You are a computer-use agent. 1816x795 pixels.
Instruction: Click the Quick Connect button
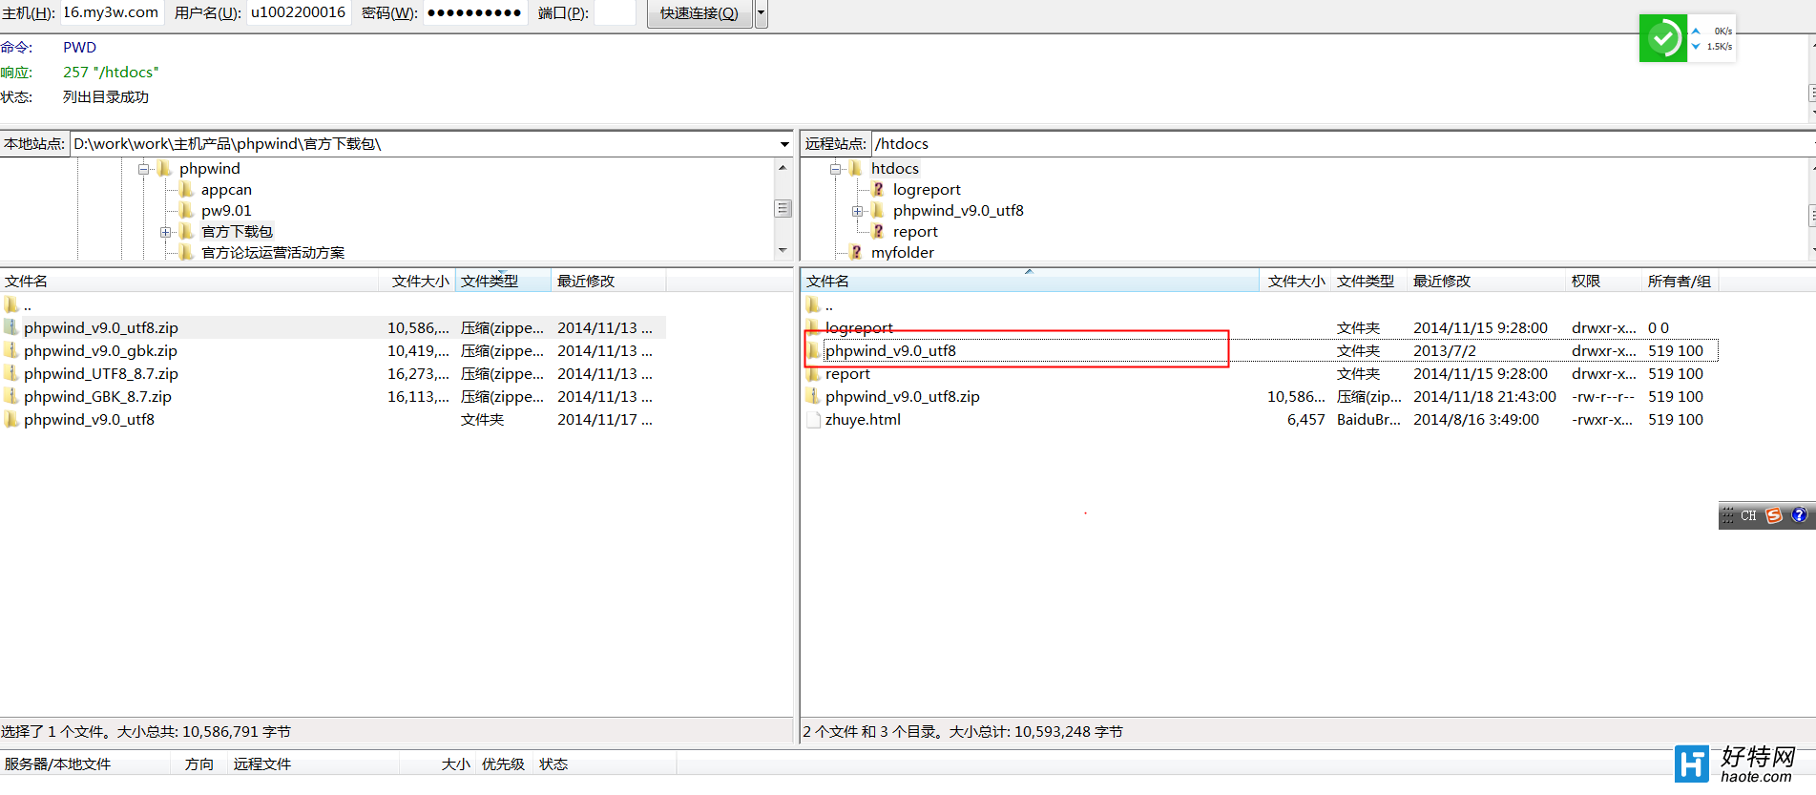point(699,13)
